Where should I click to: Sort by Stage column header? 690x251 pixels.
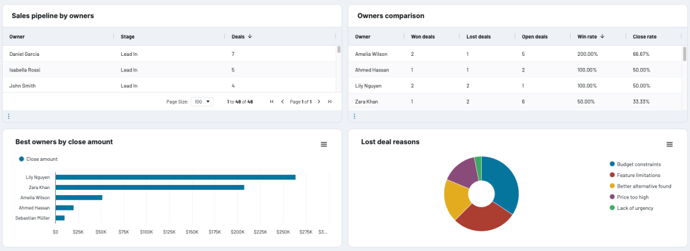(x=127, y=36)
